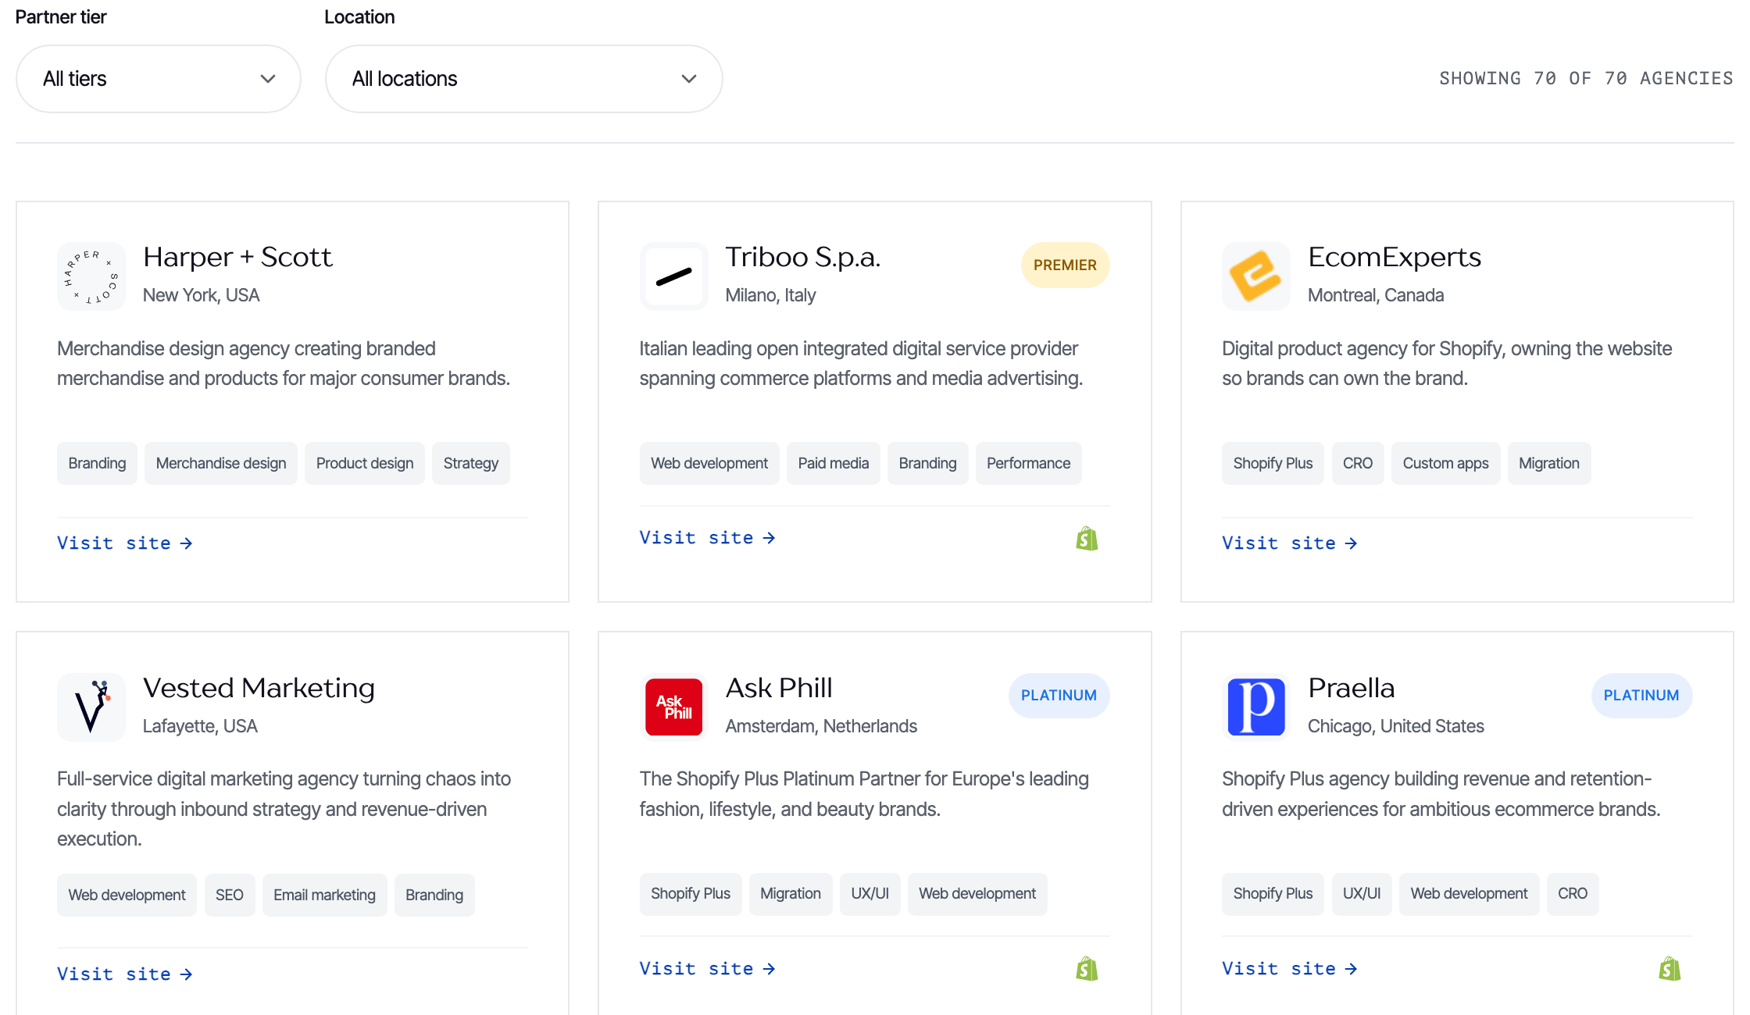Click Web development tag on Ask Phill card

[x=977, y=894]
